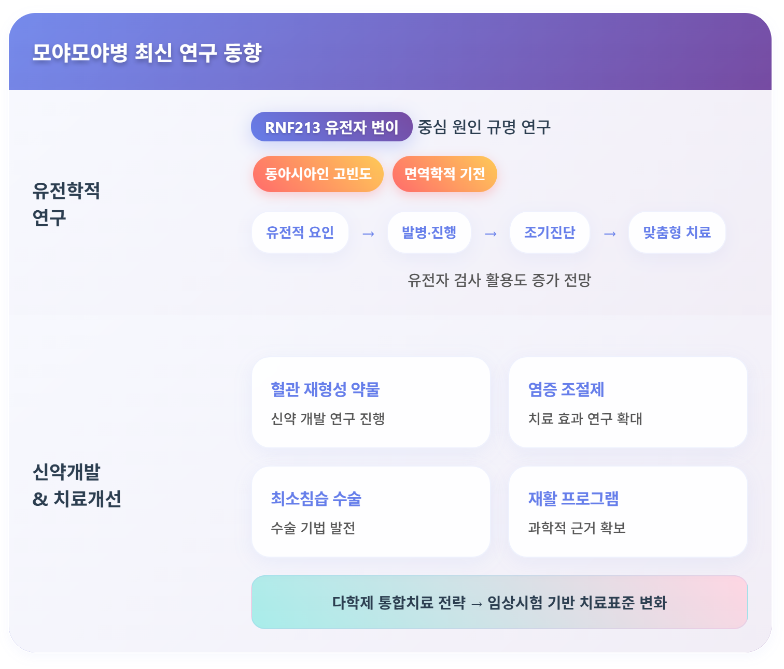Screen dimensions: 784x669
Task: Open the 혈관 재형성 약물 card
Action: coord(371,402)
